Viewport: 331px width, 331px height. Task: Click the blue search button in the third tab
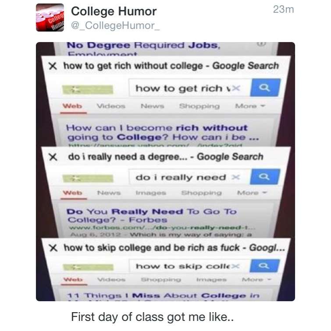click(x=264, y=266)
